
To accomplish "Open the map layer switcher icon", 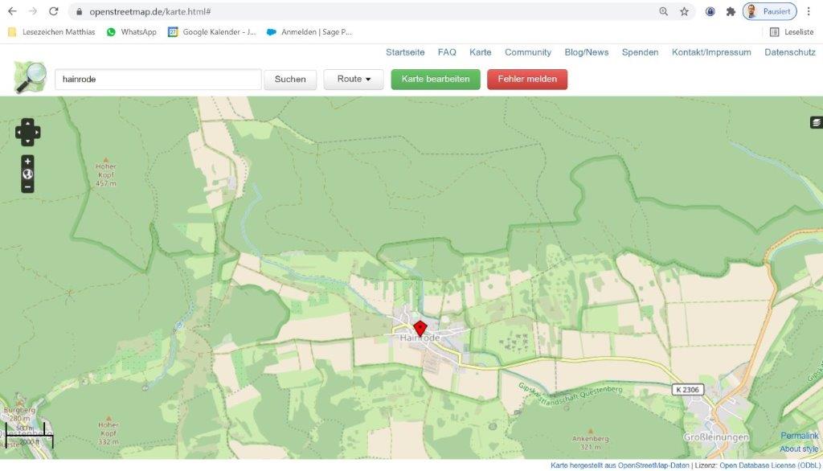I will pos(817,122).
